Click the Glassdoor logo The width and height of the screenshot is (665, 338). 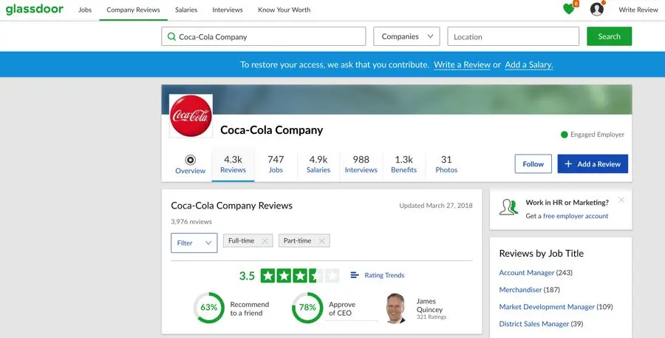35,10
